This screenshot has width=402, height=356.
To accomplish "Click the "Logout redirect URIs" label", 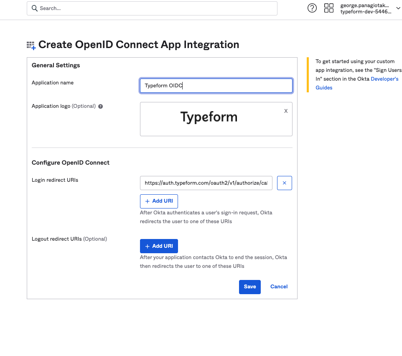I will 57,239.
